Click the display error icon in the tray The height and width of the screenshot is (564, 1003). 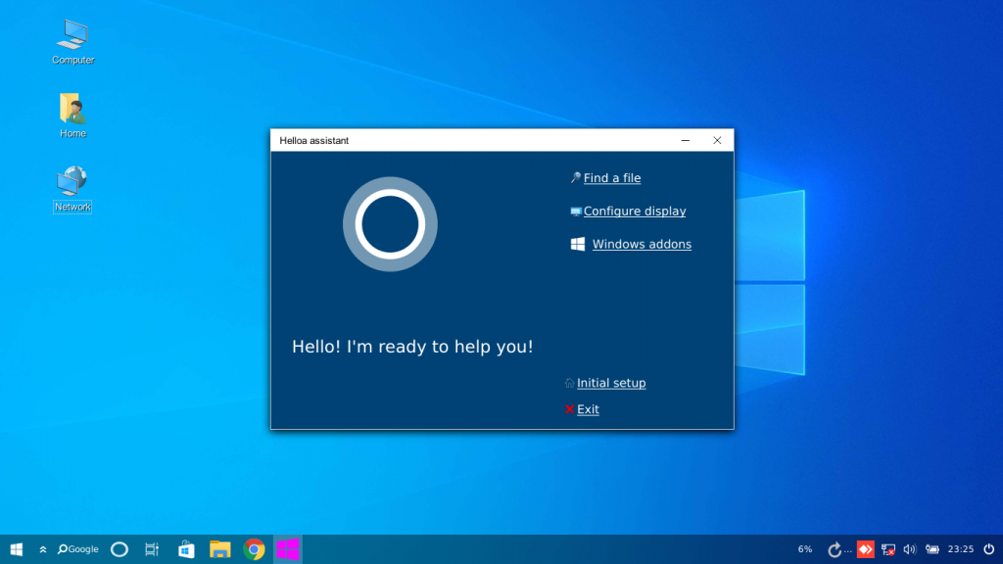pos(887,548)
